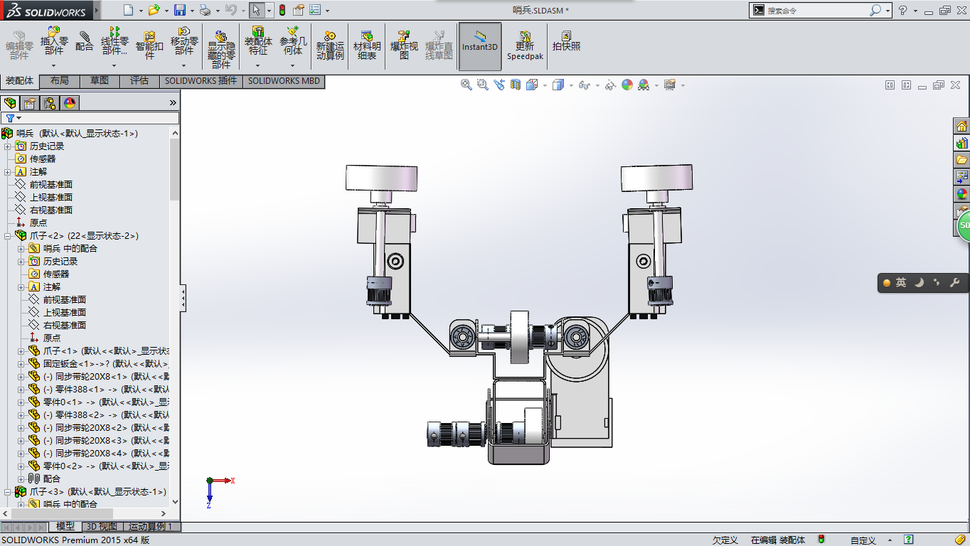Click the 参考几何体 Reference Geometry tool
This screenshot has width=970, height=546.
click(x=293, y=41)
